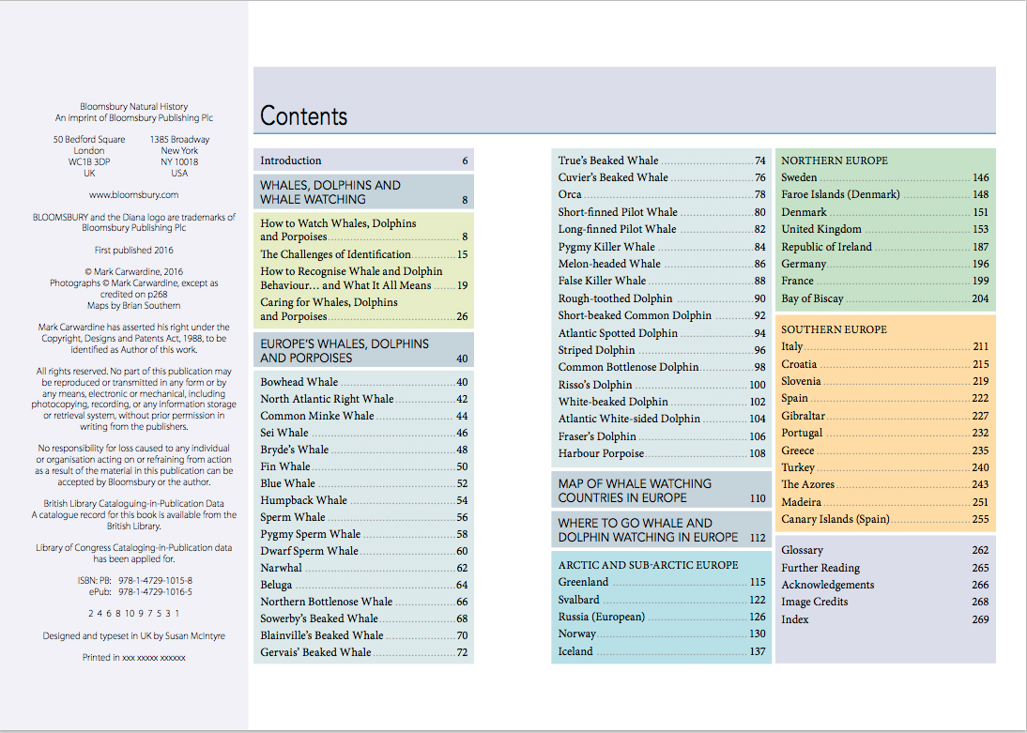The image size is (1027, 733).
Task: Open the Bryde's Whale entry
Action: (x=363, y=450)
